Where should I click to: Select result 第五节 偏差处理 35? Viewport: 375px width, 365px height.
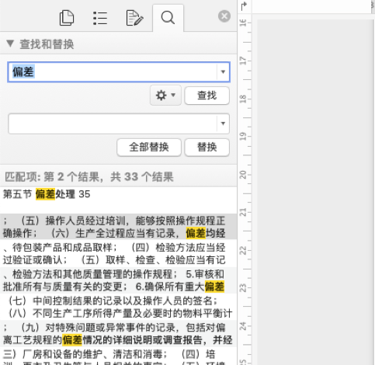point(118,200)
